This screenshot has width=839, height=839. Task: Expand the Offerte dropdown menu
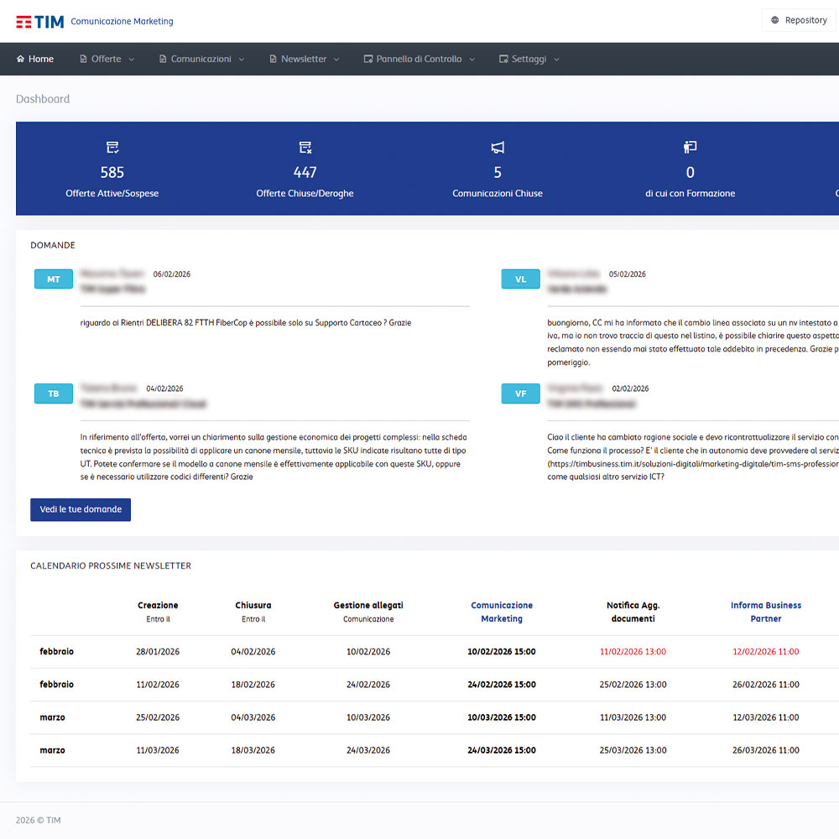click(107, 60)
